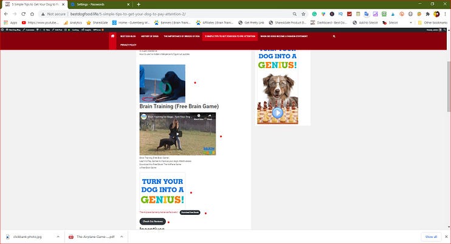Open the clickbank photo.jpg download

(27, 237)
